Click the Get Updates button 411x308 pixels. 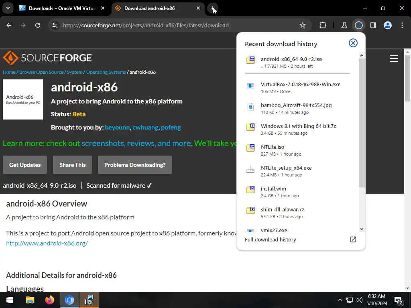[x=25, y=165]
